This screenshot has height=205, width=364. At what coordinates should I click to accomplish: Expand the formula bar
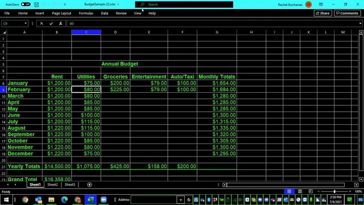360,23
